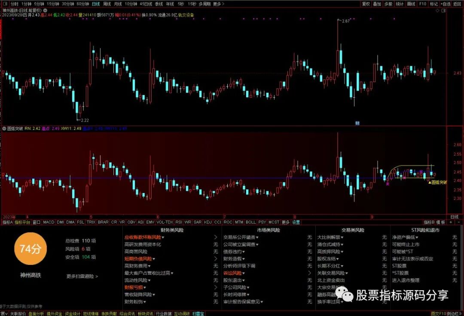
Task: Select the 1分钟 period
Action: (26, 4)
